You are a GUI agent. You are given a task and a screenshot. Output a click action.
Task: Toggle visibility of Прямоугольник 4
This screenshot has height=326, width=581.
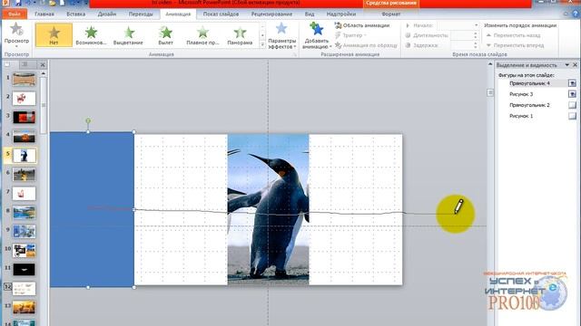point(572,83)
